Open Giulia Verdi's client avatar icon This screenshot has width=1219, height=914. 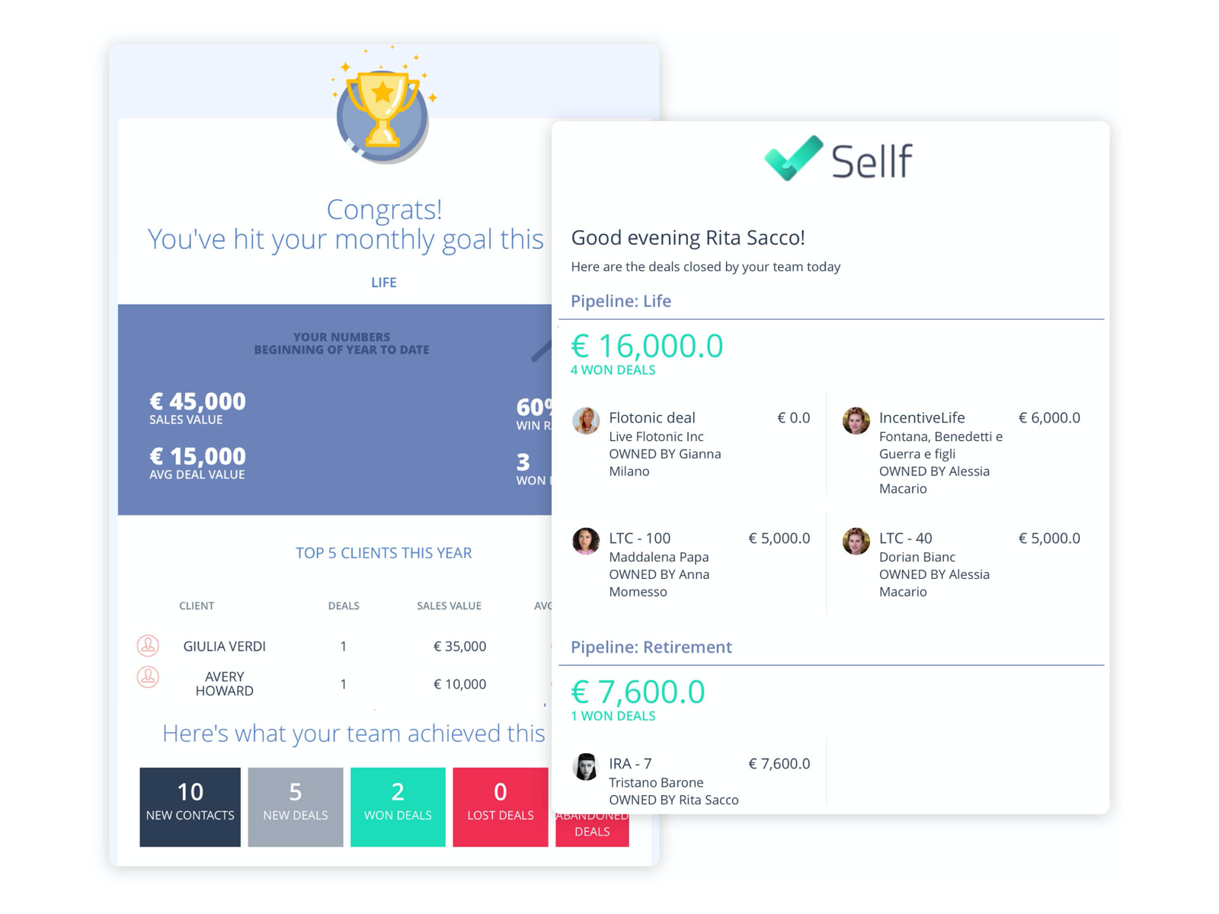[148, 646]
